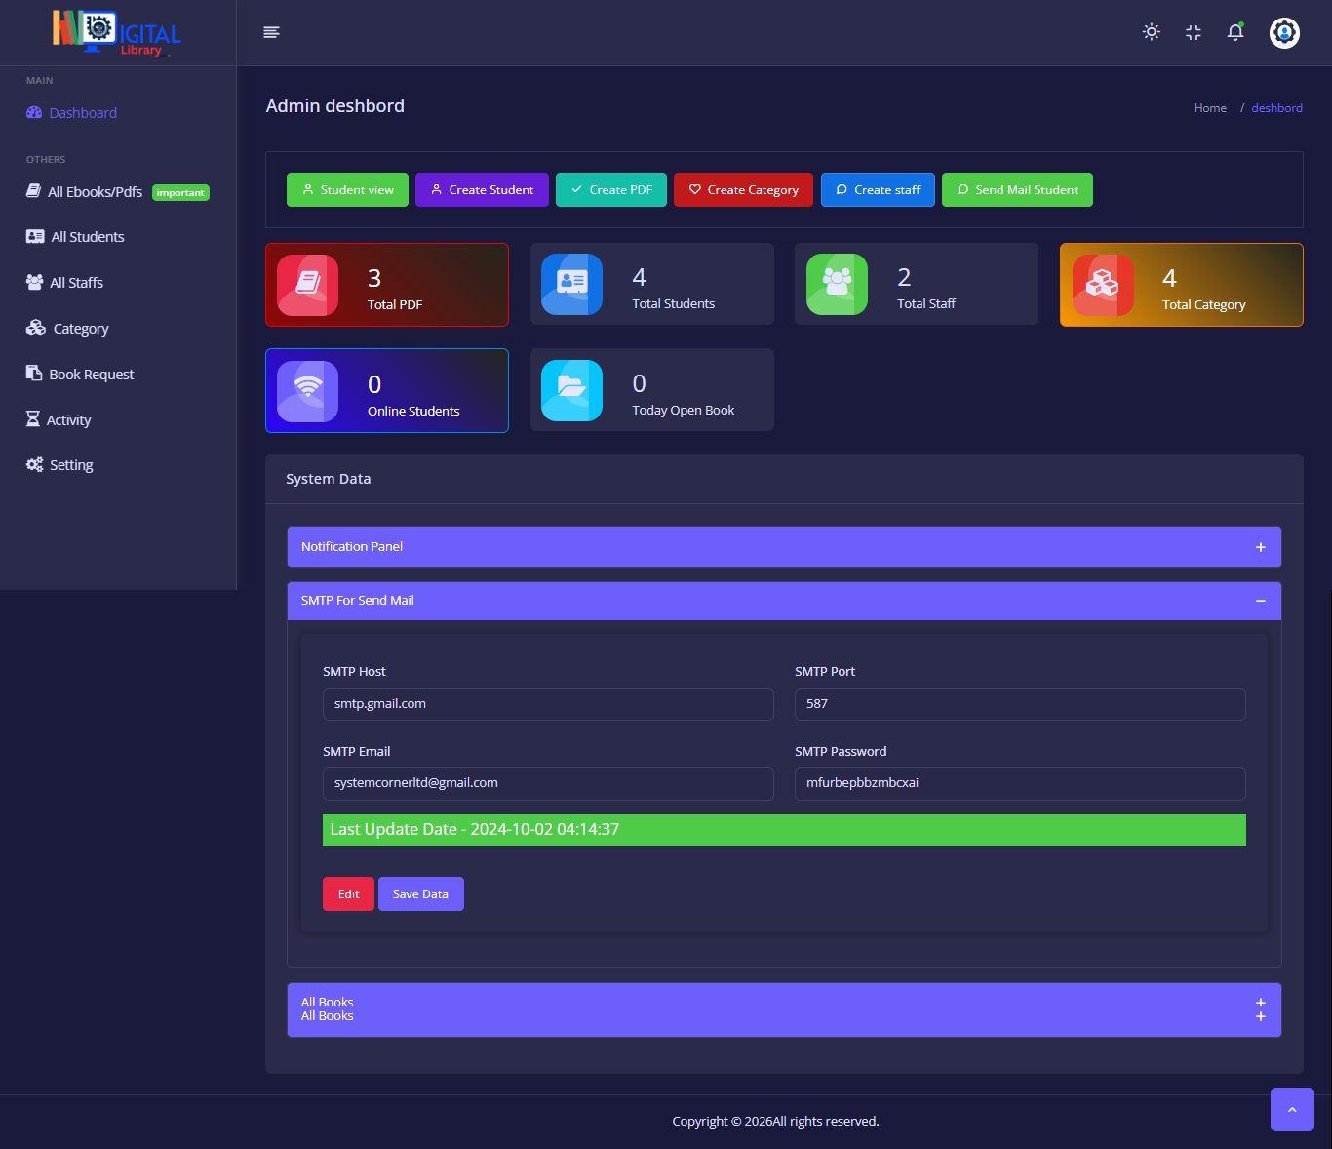Click into the SMTP Port field
Viewport: 1332px width, 1149px height.
(x=1020, y=704)
